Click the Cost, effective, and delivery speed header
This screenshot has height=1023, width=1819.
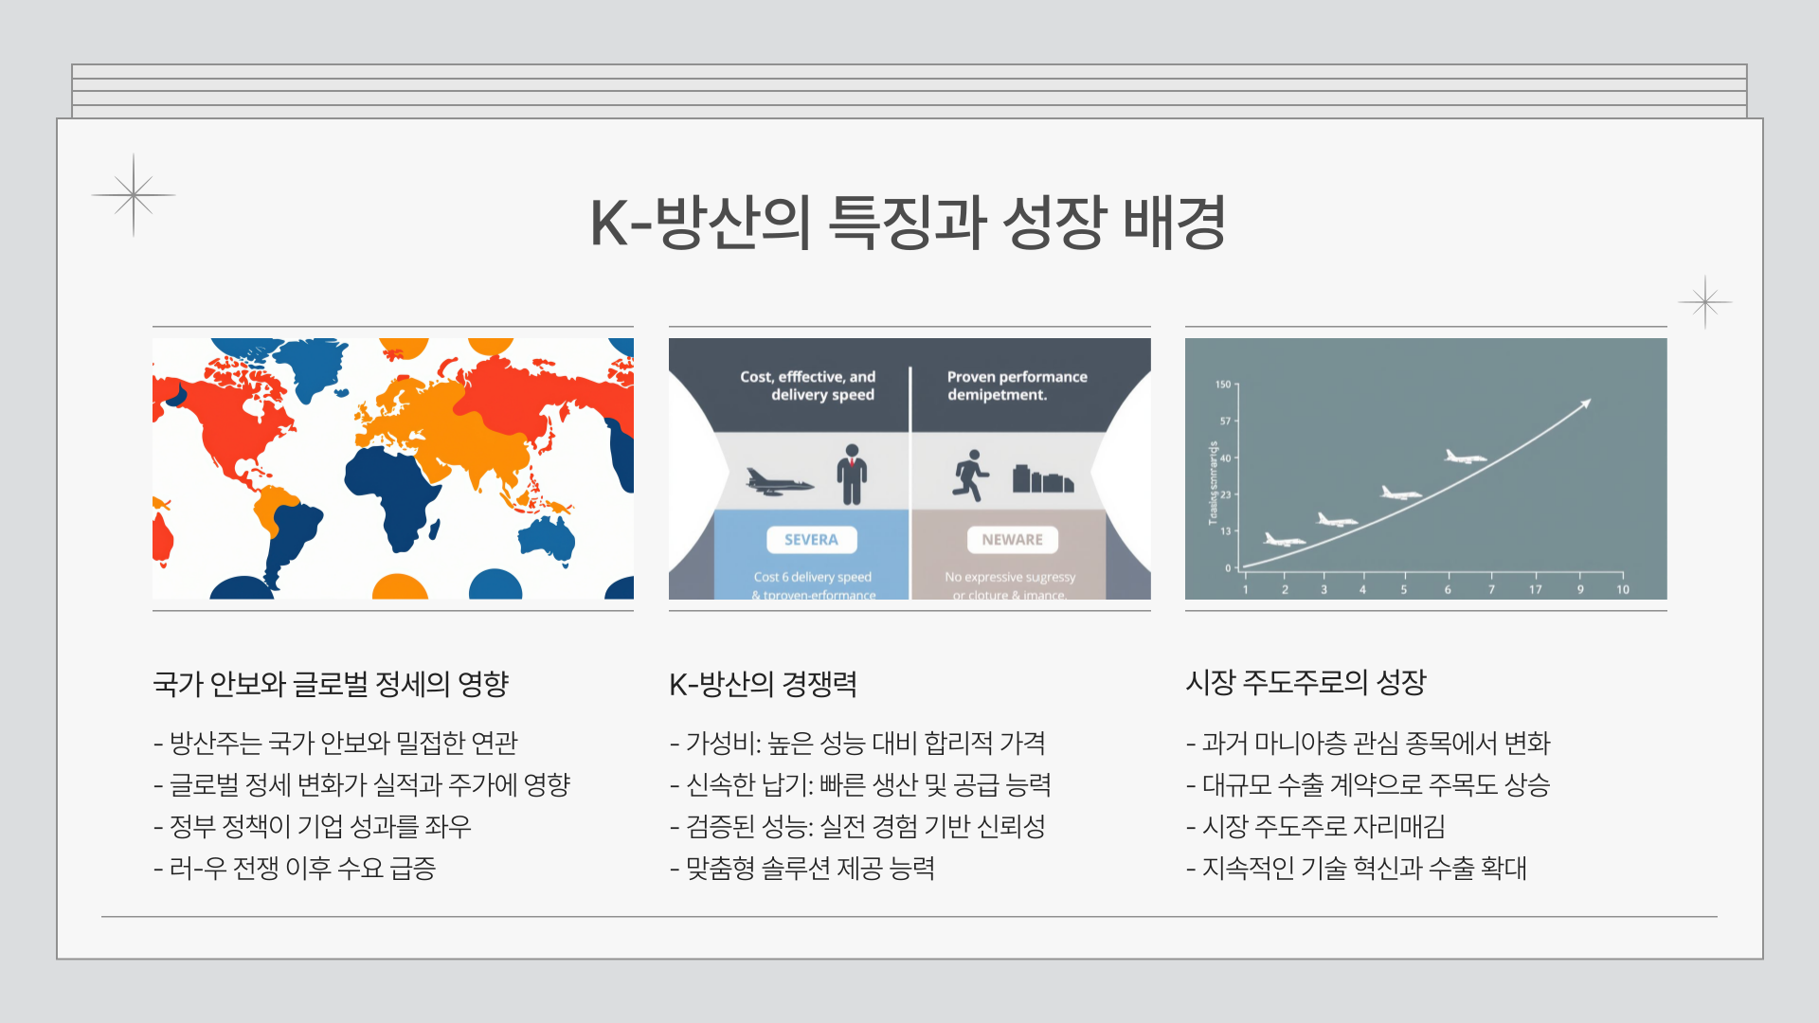(x=808, y=386)
